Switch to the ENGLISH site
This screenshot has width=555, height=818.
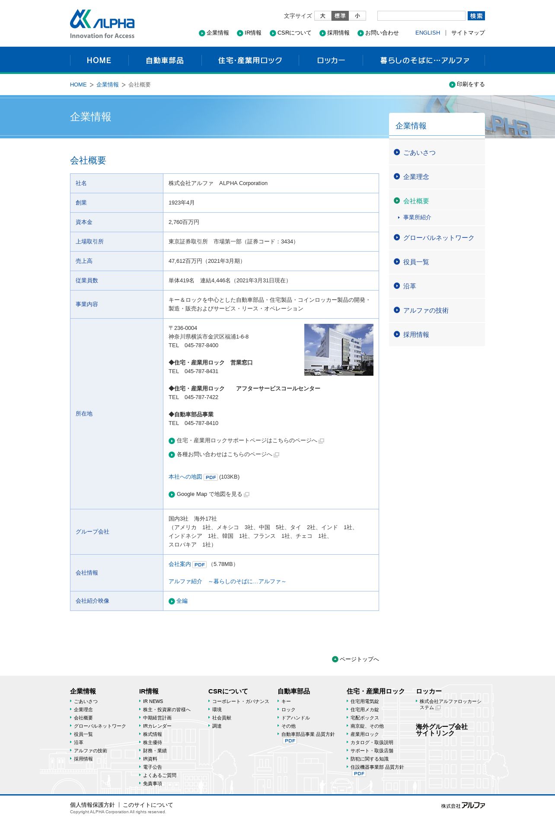pyautogui.click(x=427, y=33)
